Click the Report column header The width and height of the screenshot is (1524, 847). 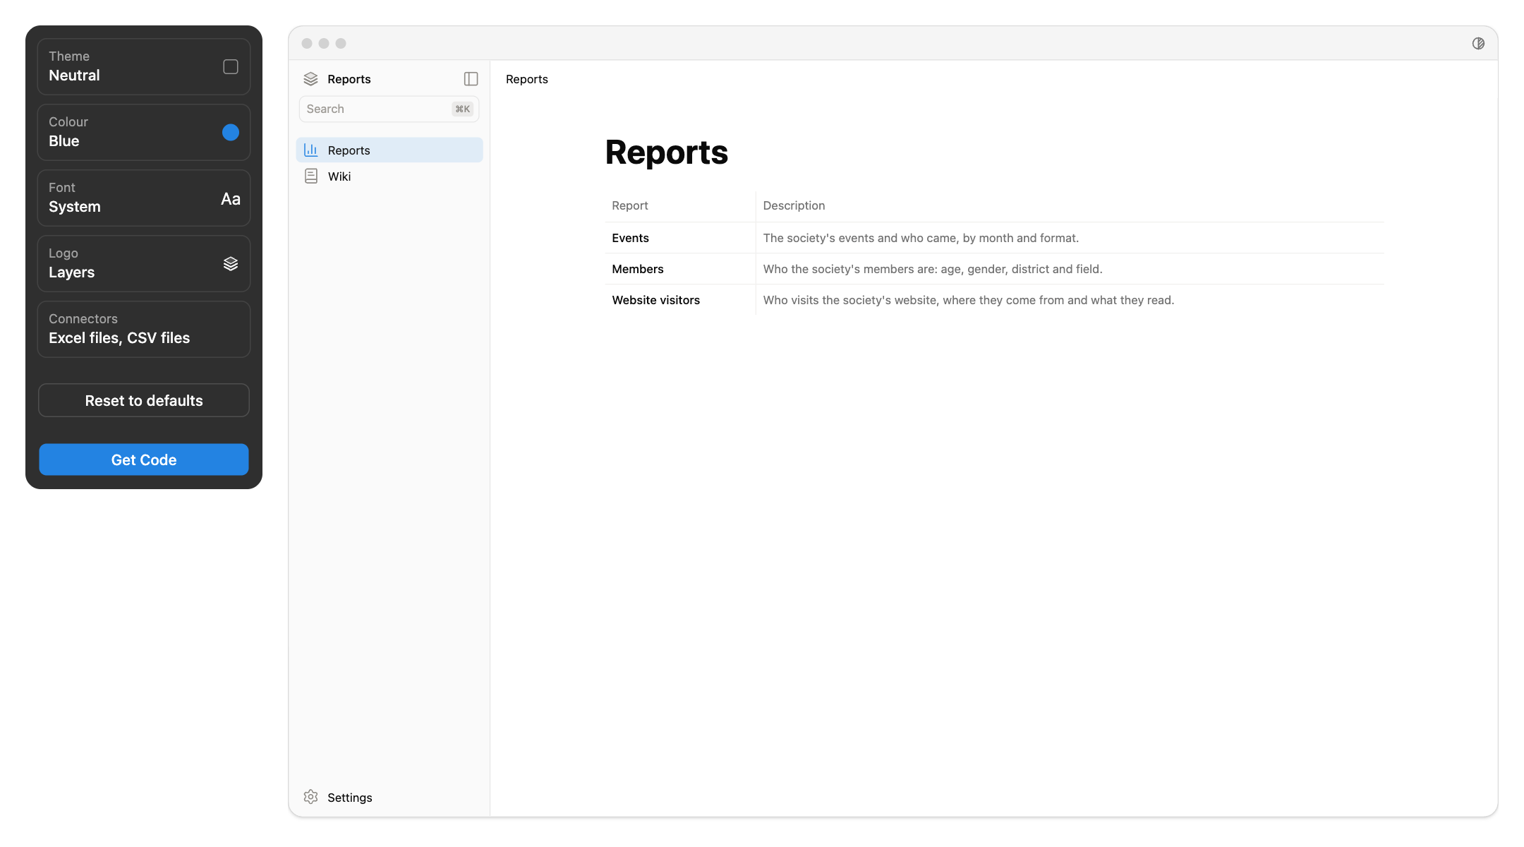[629, 205]
